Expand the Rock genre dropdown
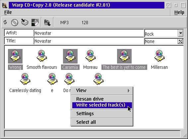Viewport: 188px width, 139px height. point(181,33)
